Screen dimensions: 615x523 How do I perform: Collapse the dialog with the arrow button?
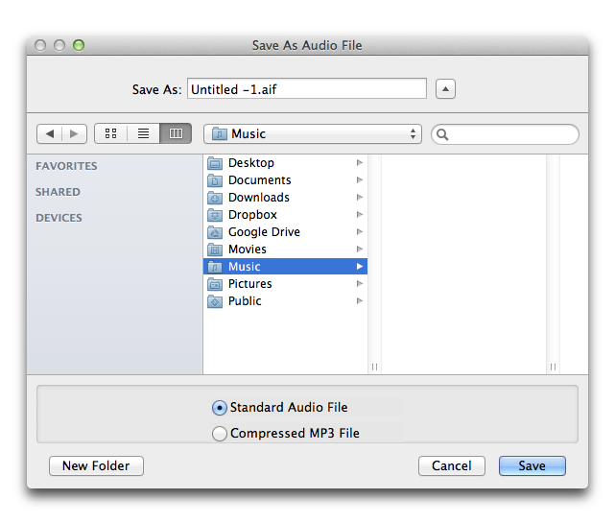coord(445,89)
